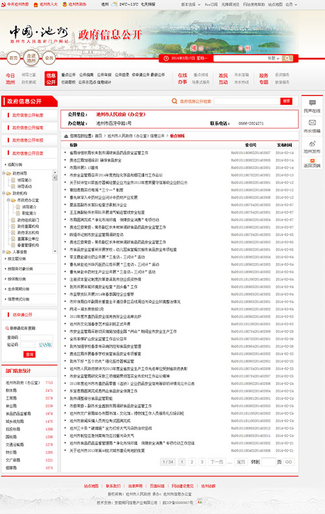Collapse the 市政府办公室 tree node
The width and height of the screenshot is (325, 514).
(x=8, y=200)
